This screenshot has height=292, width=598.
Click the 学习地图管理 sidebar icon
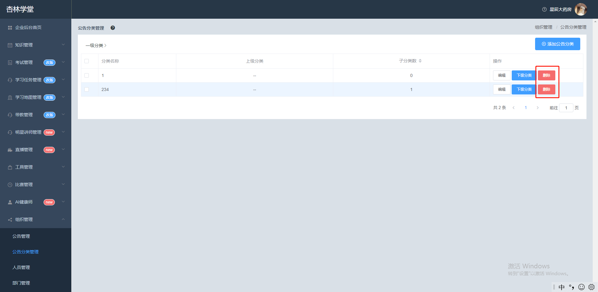10,98
